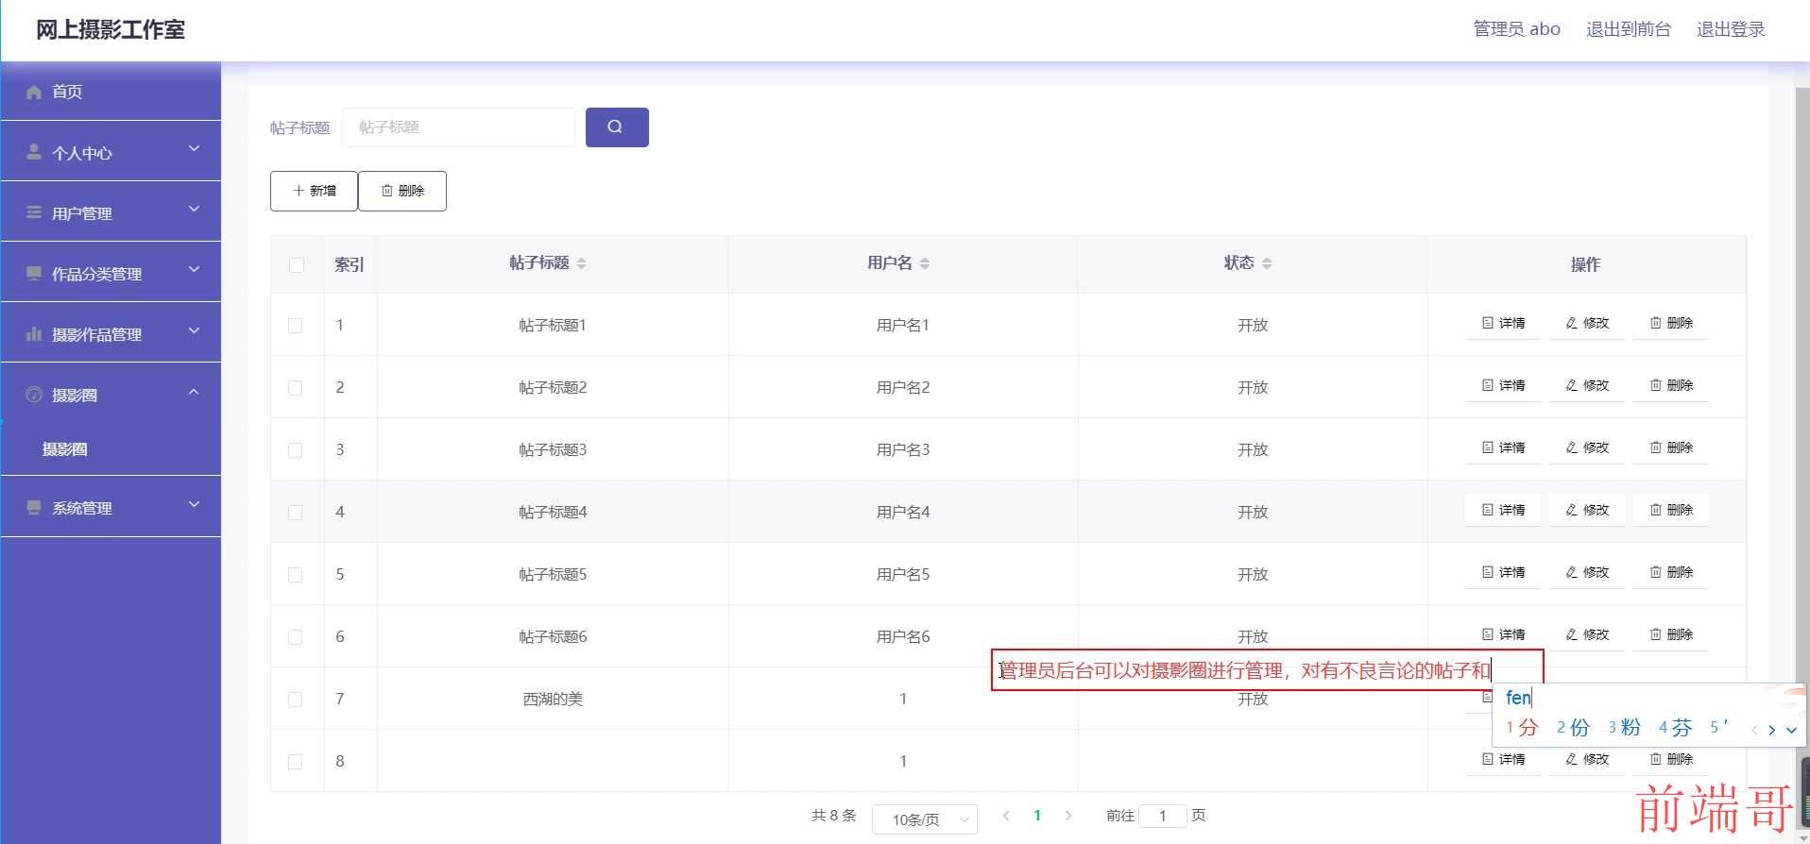Click 删除 for row index 8

(1671, 759)
